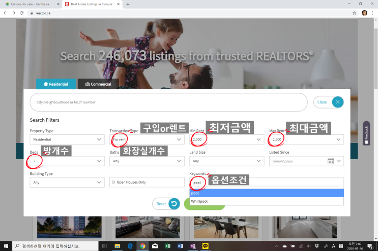Choose the 'Whirlpool' keyword suggestion
378x251 pixels.
tap(267, 201)
